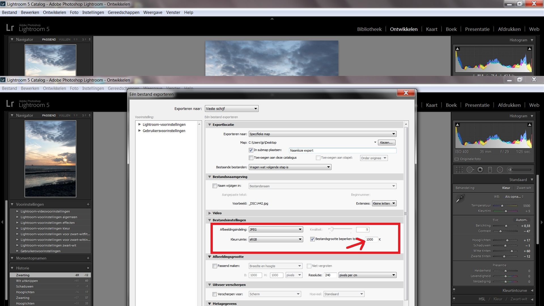Uncheck 'In submap plaatsen' checkbox

click(251, 150)
